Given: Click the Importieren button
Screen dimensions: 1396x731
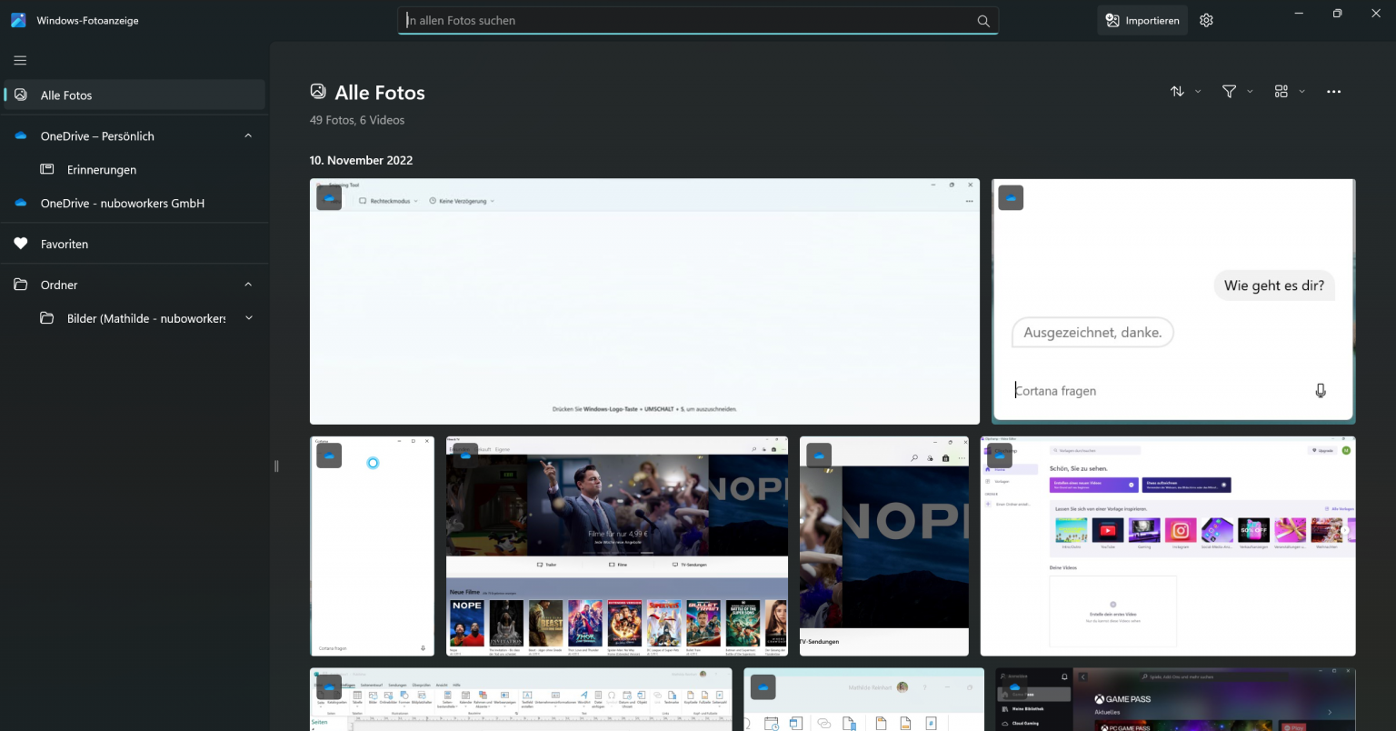Looking at the screenshot, I should tap(1142, 19).
